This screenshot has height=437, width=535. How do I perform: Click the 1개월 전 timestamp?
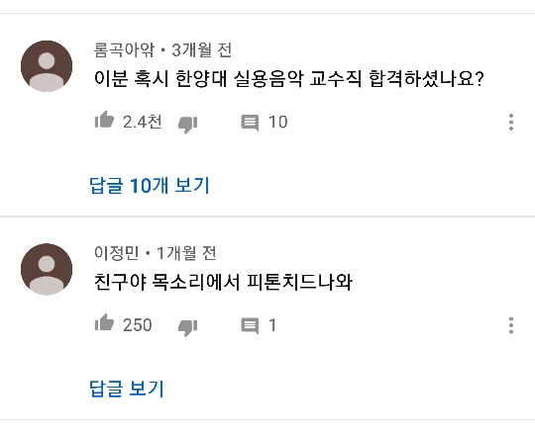186,253
